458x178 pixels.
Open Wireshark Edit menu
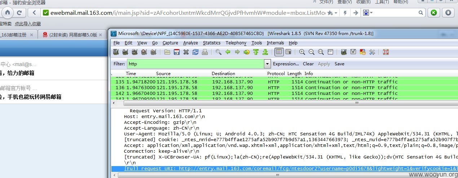point(129,43)
